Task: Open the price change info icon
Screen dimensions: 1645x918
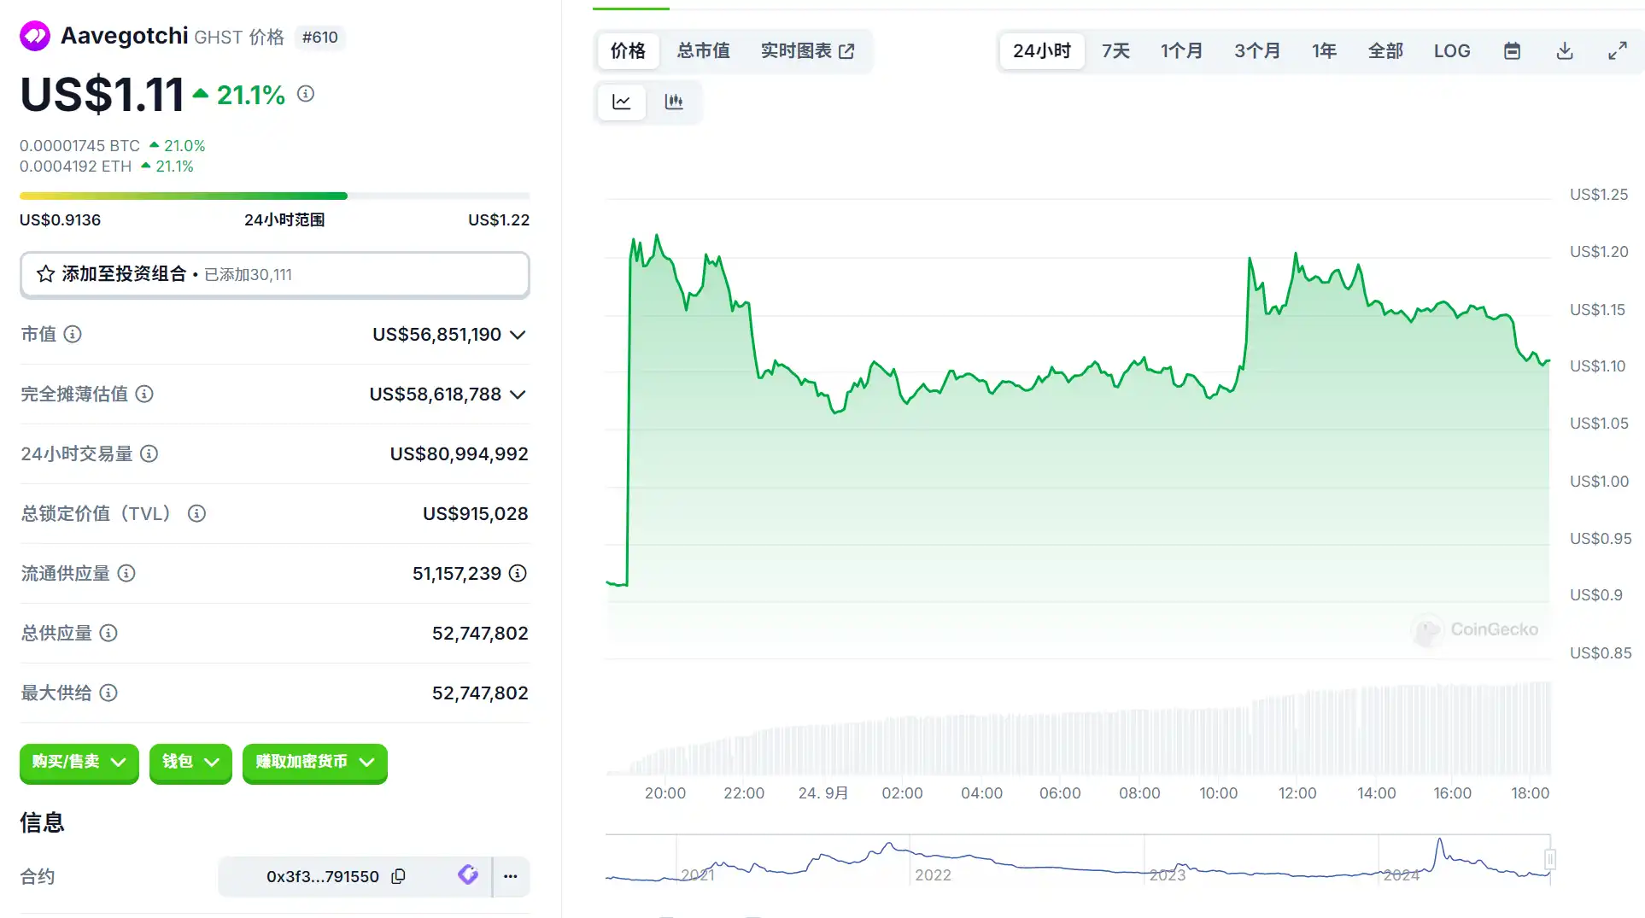Action: [306, 94]
